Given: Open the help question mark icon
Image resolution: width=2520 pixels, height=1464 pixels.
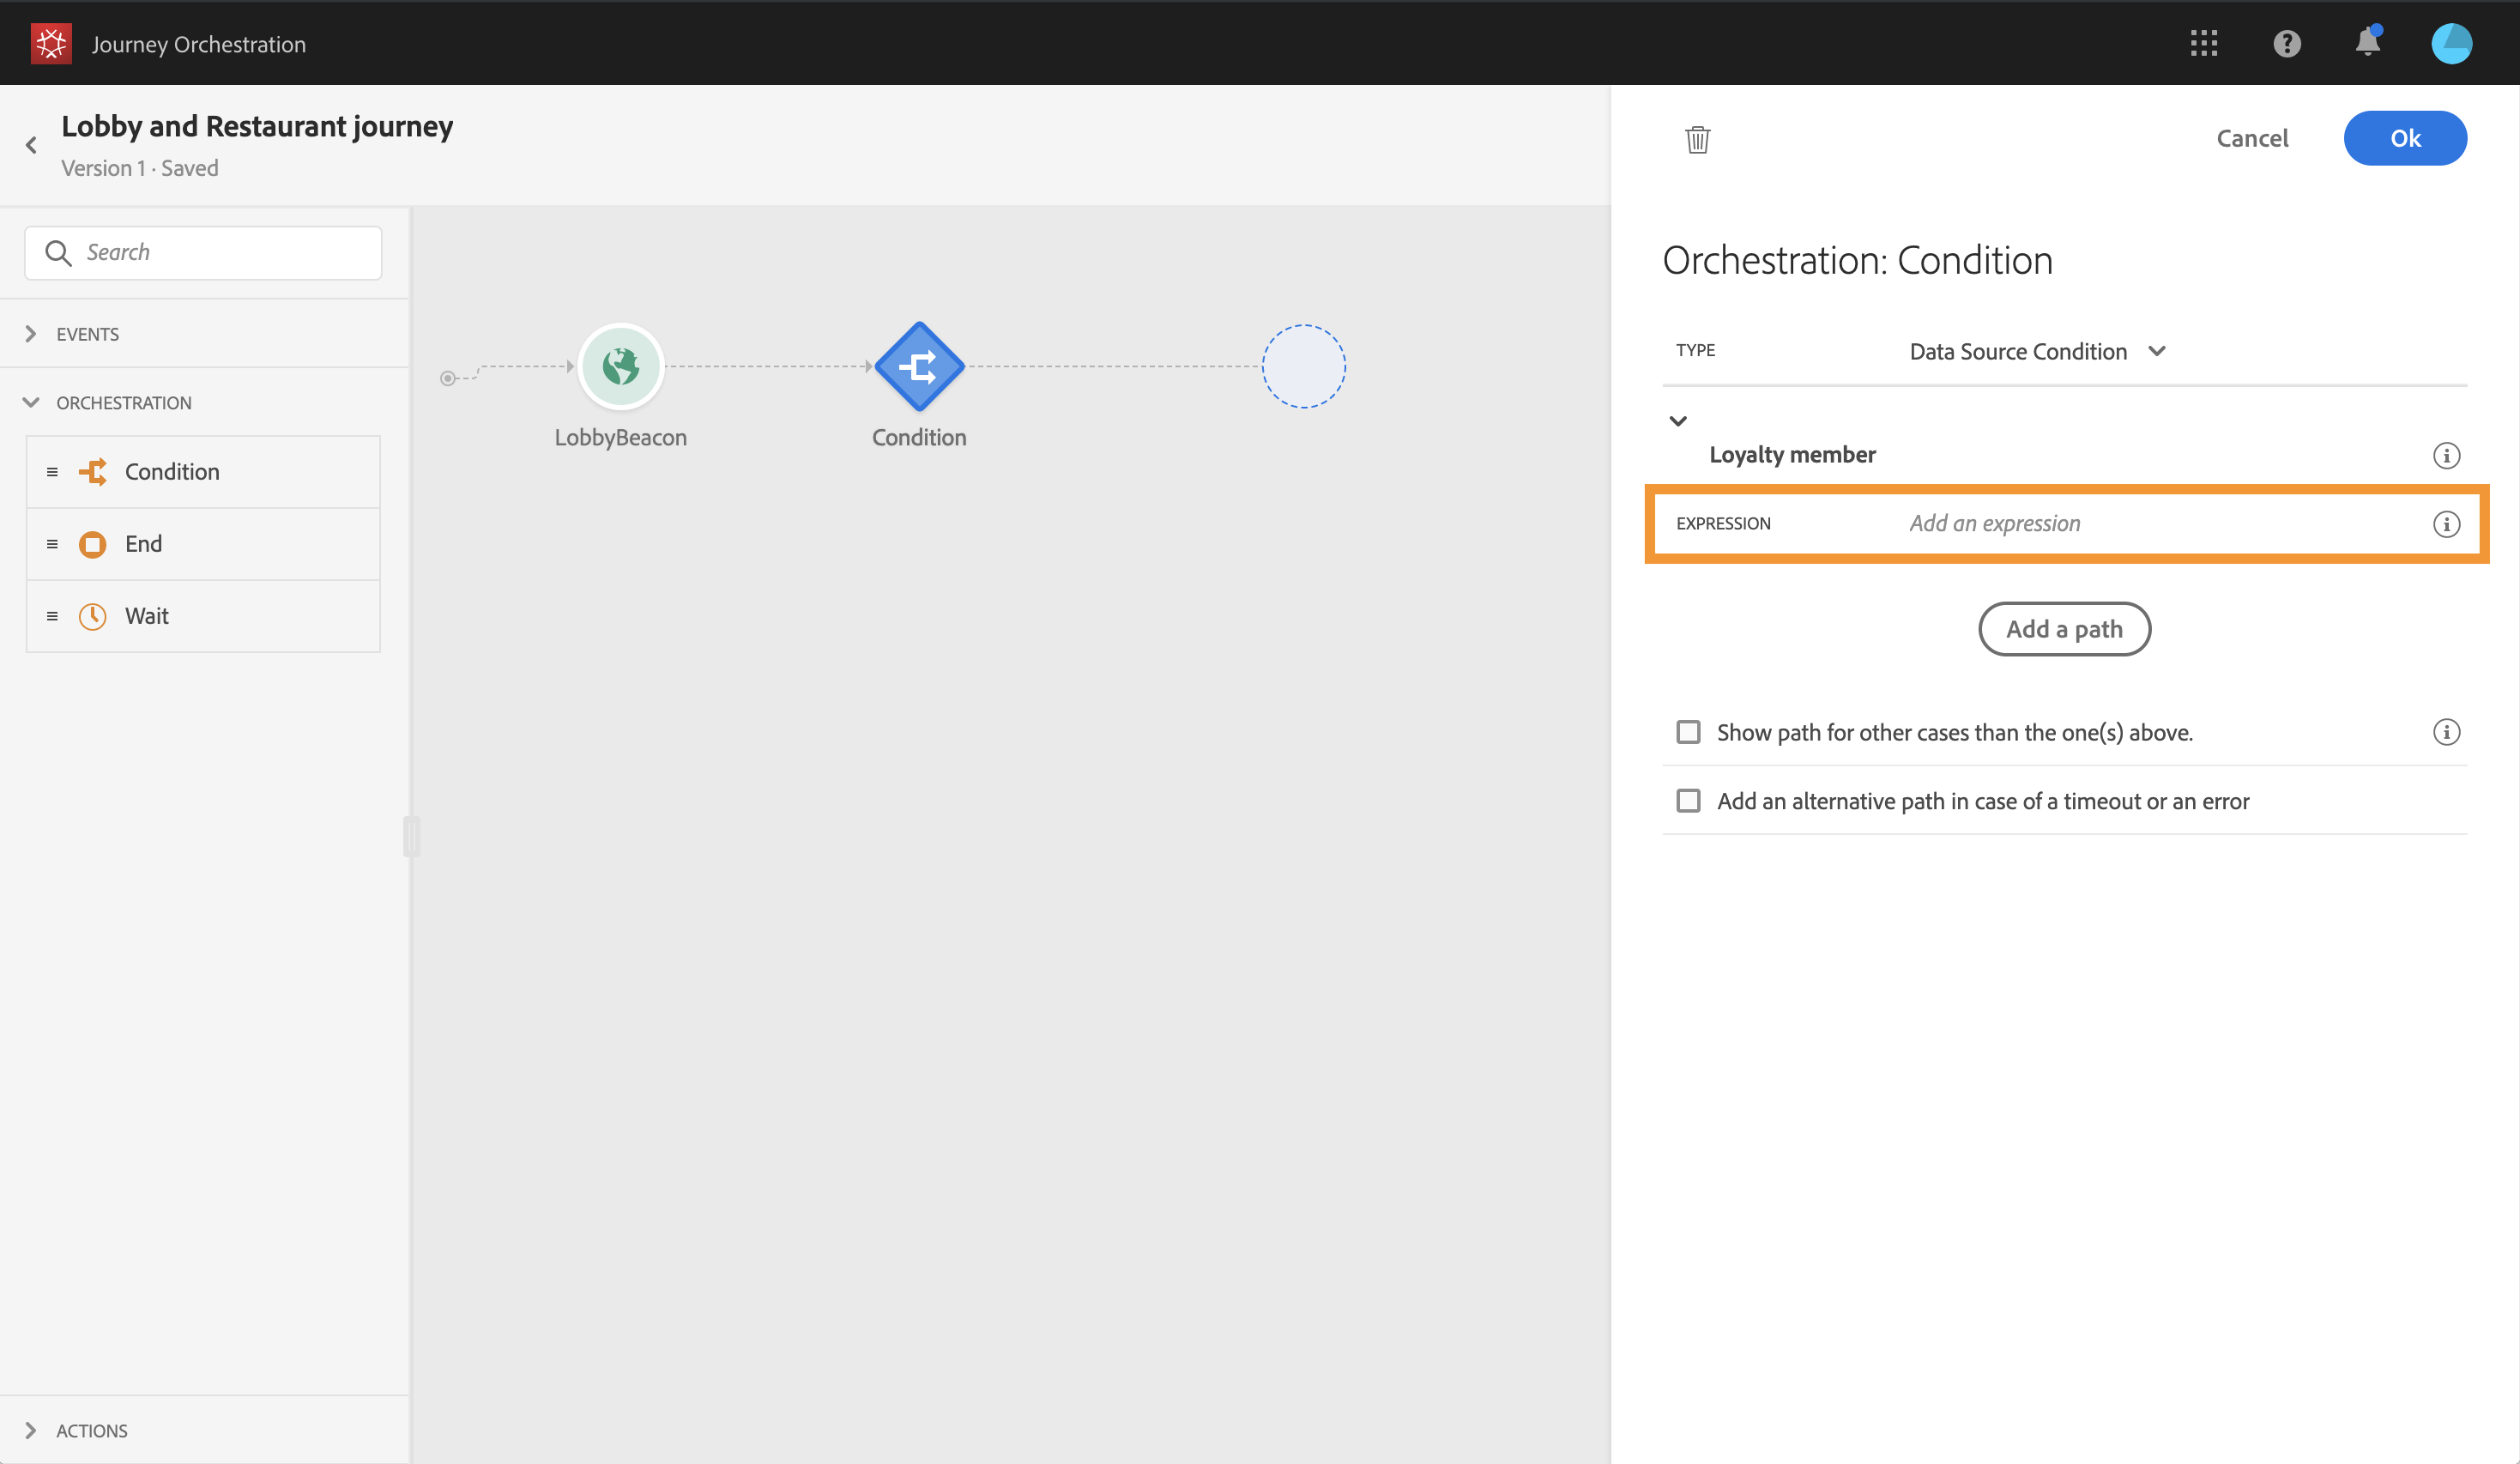Looking at the screenshot, I should click(2286, 43).
